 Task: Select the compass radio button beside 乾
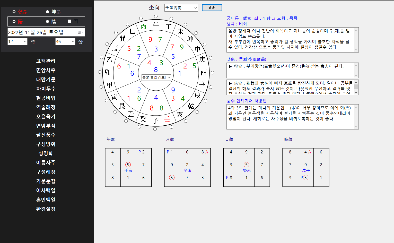(197, 112)
